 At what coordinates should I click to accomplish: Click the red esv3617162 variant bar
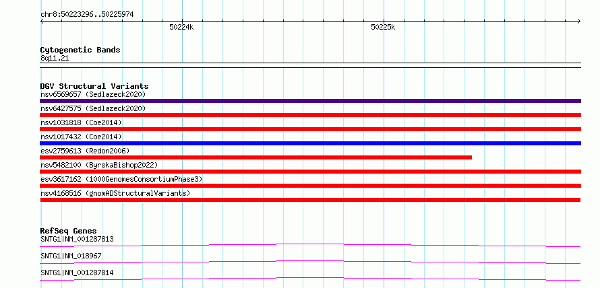[x=310, y=186]
